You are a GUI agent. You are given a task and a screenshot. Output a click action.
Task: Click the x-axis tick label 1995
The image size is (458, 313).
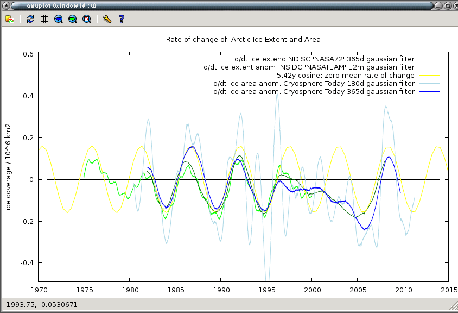(267, 290)
